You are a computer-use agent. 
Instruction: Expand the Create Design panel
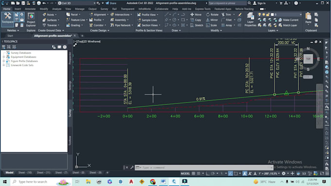point(99,31)
